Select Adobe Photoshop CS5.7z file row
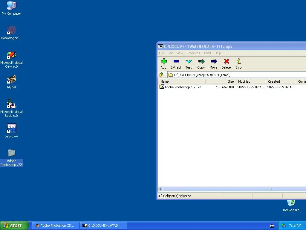This screenshot has height=230, width=306. [232, 87]
